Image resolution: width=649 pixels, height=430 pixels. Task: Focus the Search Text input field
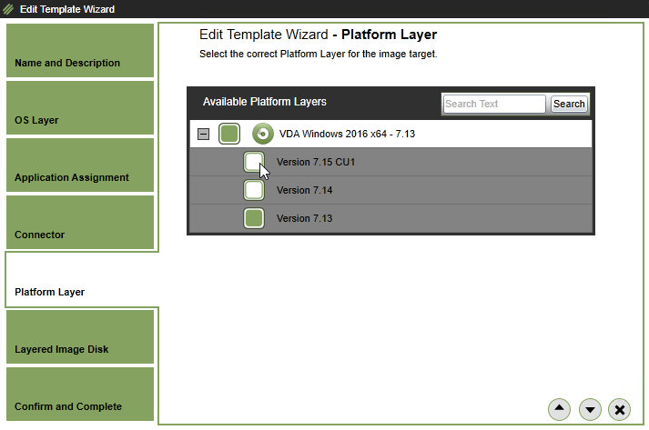pos(494,104)
